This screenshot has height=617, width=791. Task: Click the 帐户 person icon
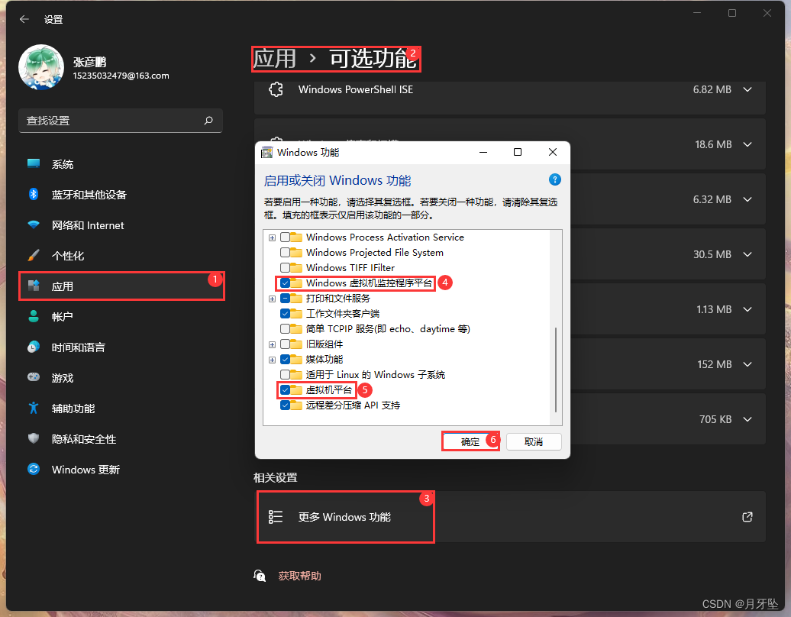34,316
